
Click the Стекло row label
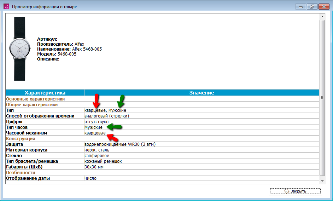point(14,155)
